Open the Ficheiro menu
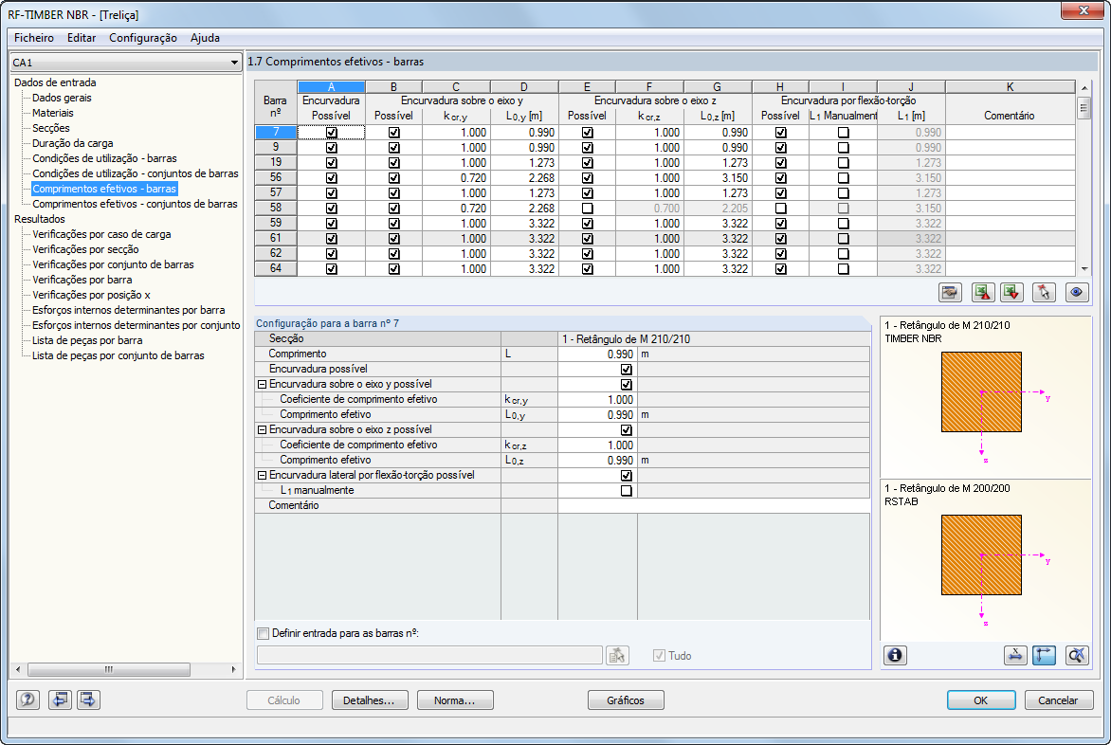This screenshot has height=745, width=1111. [x=32, y=38]
